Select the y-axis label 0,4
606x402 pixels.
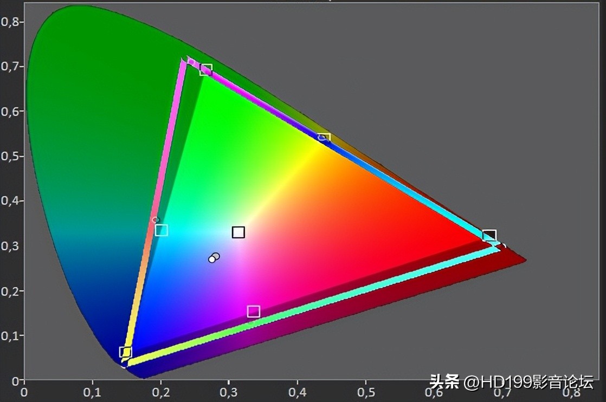(x=10, y=201)
